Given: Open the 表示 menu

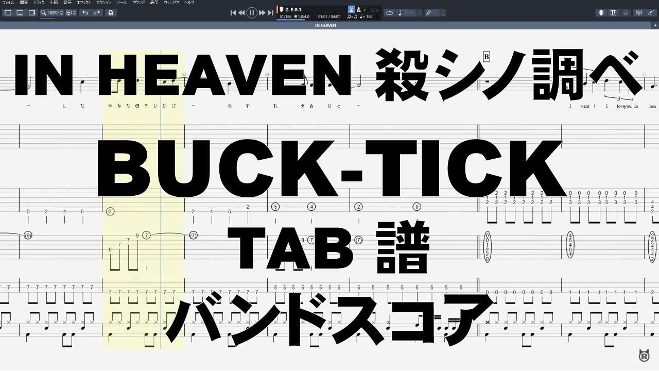Looking at the screenshot, I should (154, 3).
